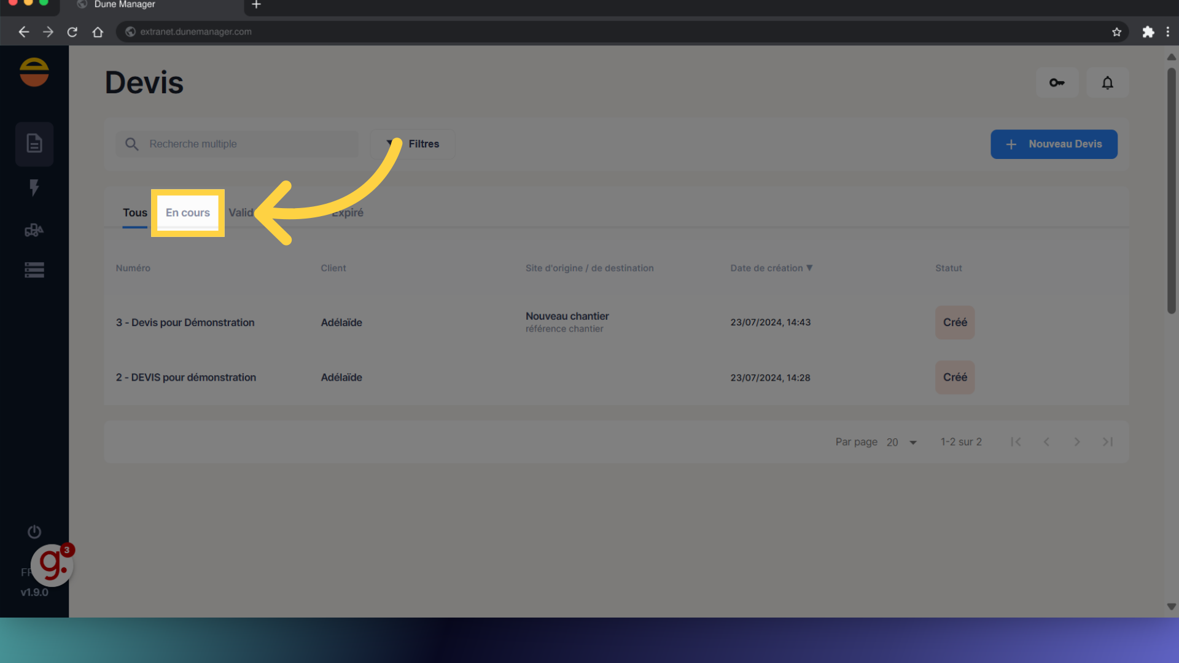
Task: Click the page vertical scrollbar
Action: tap(1171, 190)
